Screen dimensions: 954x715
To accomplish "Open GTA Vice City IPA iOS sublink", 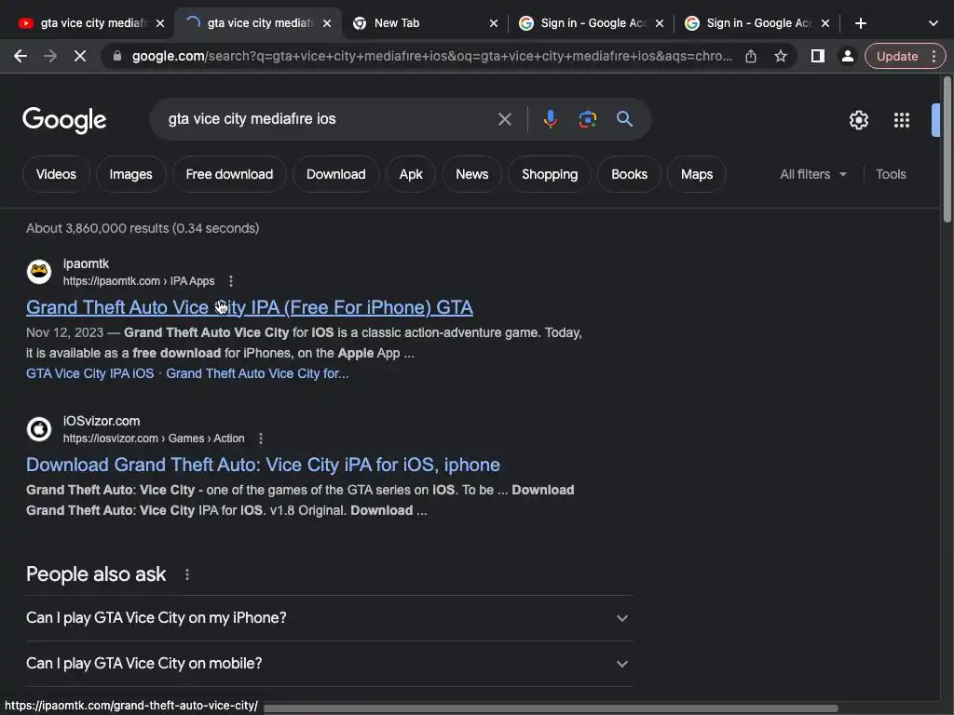I will tap(90, 374).
